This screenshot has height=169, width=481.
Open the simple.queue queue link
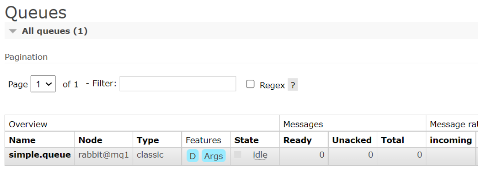pos(40,155)
